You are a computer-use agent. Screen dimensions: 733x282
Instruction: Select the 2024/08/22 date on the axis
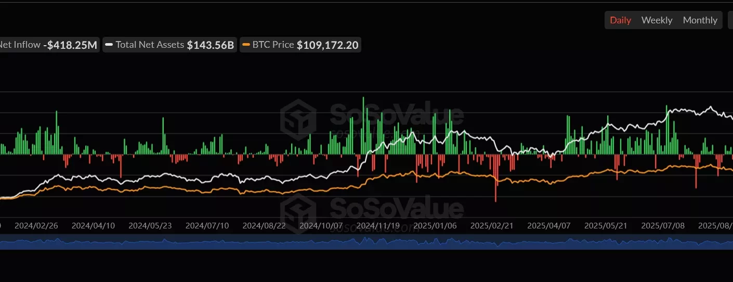264,226
